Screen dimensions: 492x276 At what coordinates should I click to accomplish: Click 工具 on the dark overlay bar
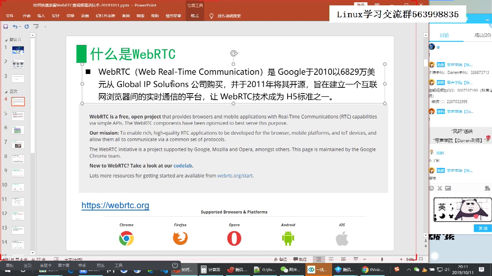(x=119, y=265)
